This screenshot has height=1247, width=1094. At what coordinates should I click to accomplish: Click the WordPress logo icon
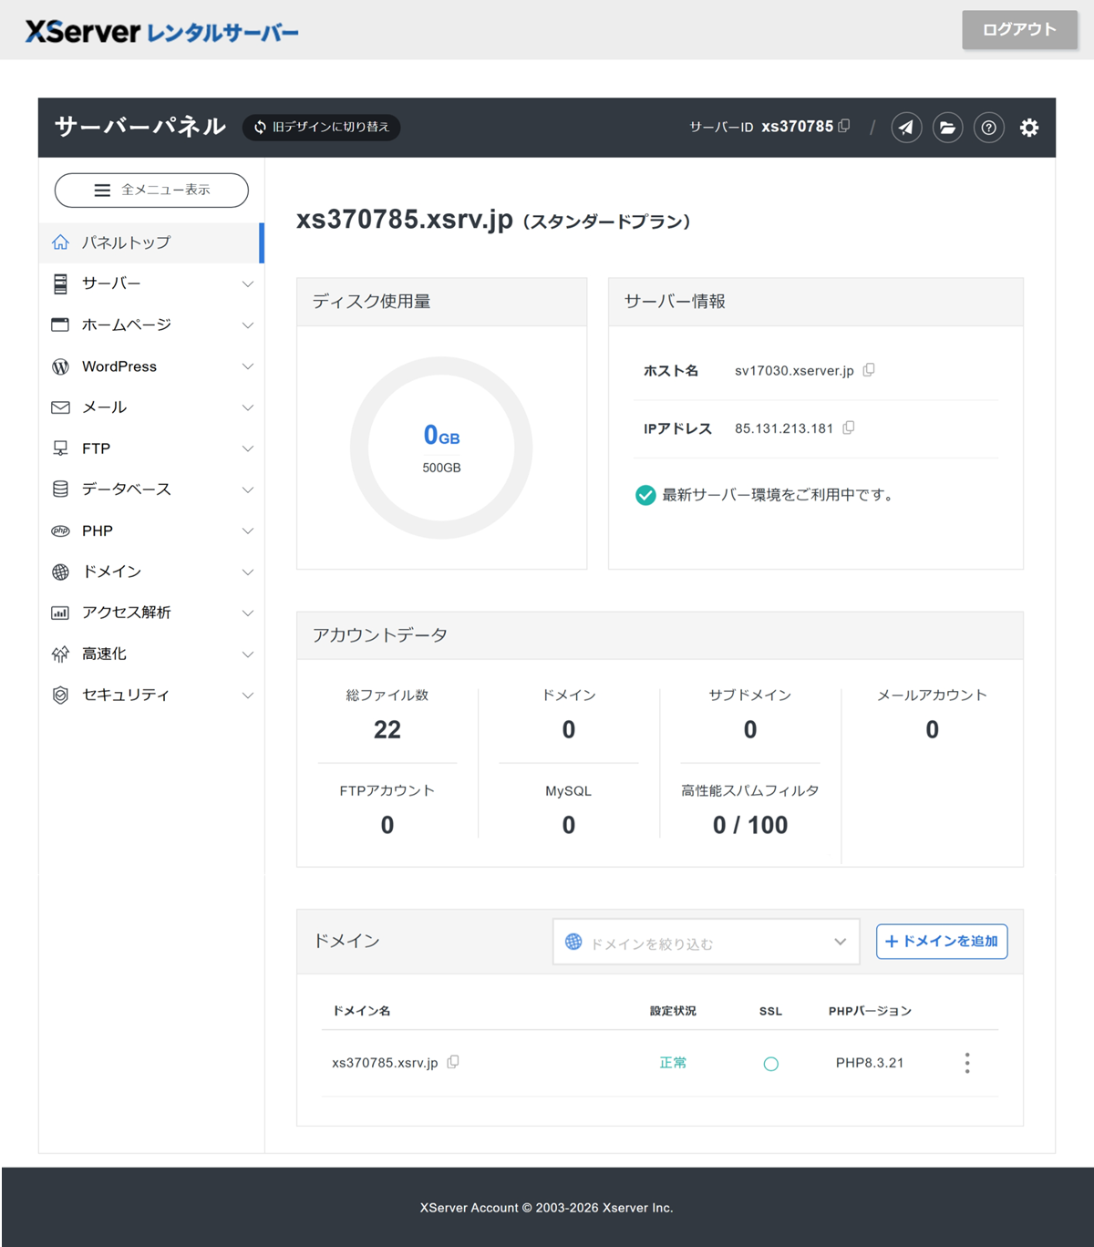pos(60,366)
